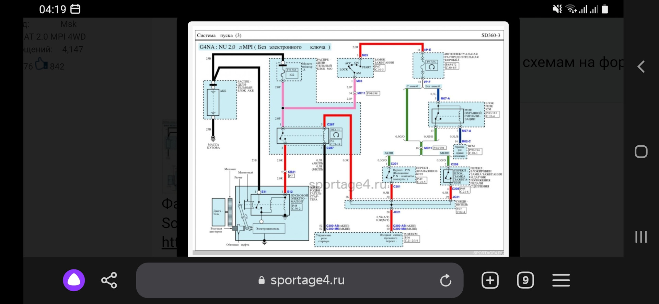Screen dimensions: 659x304
Task: Click the thumbs-up like icon
Action: [41, 64]
